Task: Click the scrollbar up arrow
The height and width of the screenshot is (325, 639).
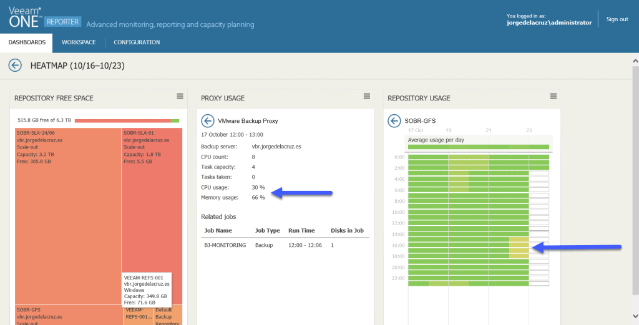Action: coord(635,61)
